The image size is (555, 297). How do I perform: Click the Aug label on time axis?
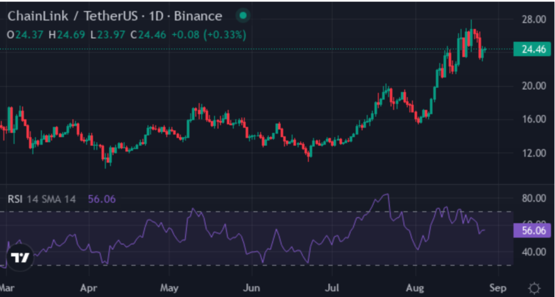coord(416,287)
